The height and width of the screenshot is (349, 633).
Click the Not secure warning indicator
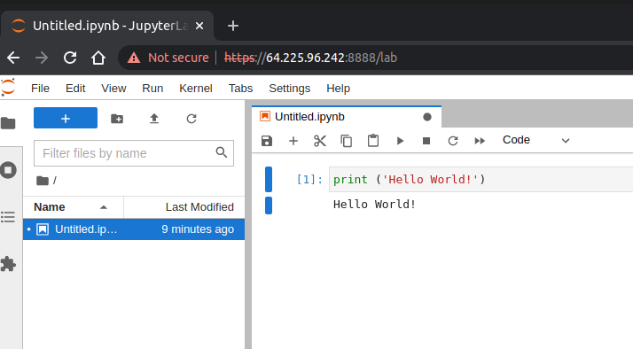168,58
